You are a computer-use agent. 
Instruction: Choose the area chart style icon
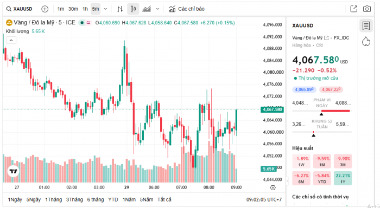tap(147, 9)
